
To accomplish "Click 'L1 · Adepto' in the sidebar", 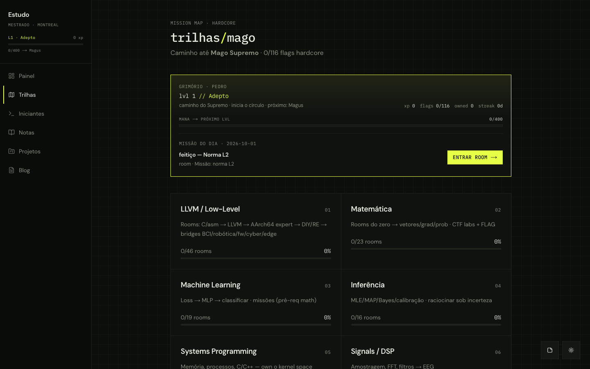I will tap(22, 38).
